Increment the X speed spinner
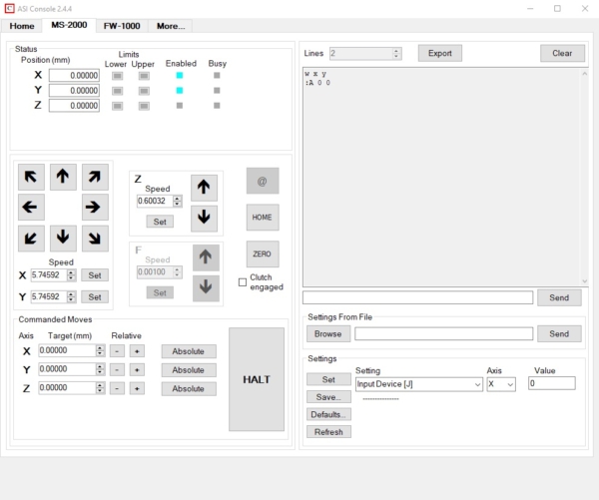The width and height of the screenshot is (599, 500). [x=71, y=272]
